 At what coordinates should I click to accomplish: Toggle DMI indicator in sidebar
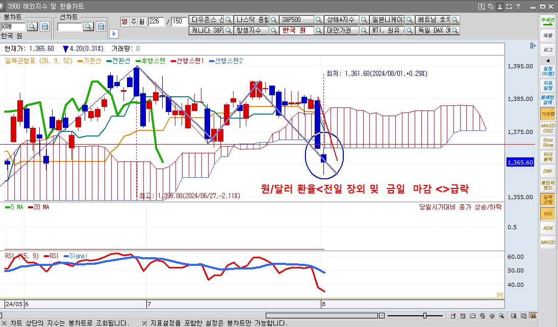coord(548,171)
